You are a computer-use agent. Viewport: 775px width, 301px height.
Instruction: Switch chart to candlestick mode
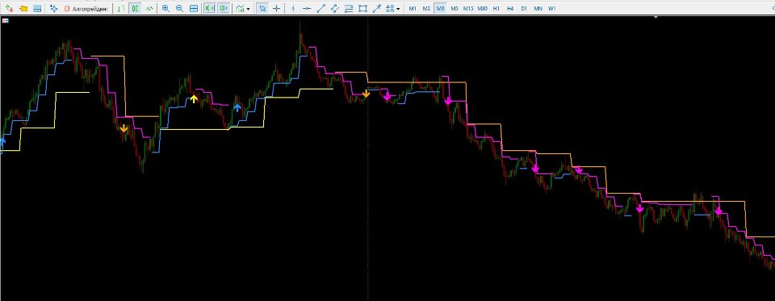point(135,8)
